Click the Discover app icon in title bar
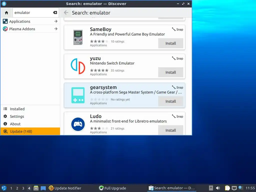 4,3
